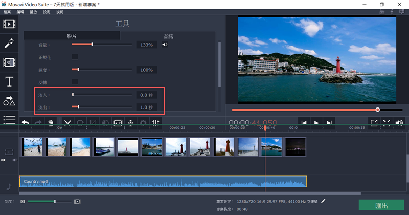
Task: Click the 淡出 fade out slider
Action: [x=102, y=107]
